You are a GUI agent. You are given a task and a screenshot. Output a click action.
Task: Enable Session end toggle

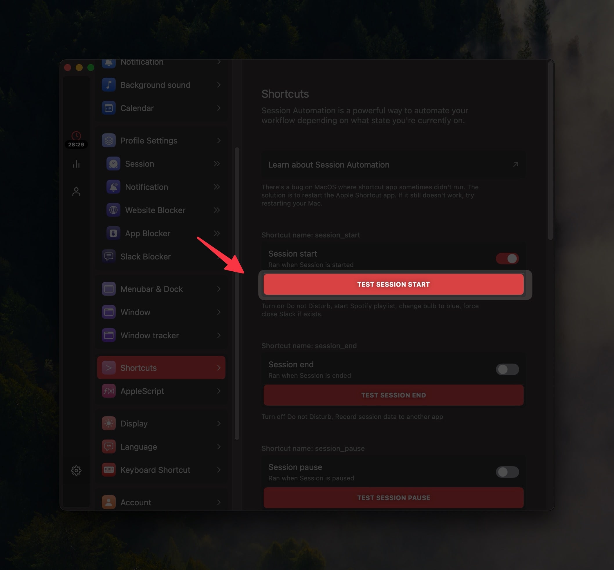click(x=507, y=368)
